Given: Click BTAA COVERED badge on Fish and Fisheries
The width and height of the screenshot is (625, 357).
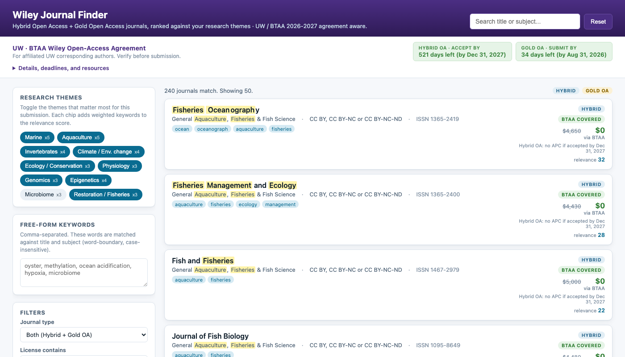Looking at the screenshot, I should click(581, 270).
